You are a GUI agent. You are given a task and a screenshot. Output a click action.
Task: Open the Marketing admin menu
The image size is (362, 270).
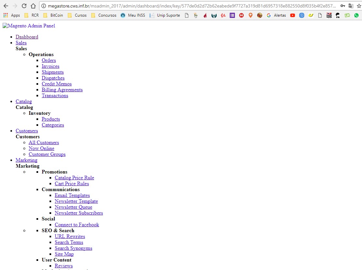coord(26,160)
